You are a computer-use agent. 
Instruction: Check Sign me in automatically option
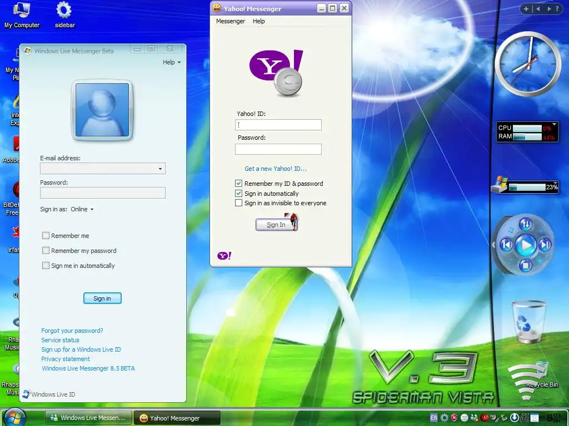pyautogui.click(x=46, y=266)
